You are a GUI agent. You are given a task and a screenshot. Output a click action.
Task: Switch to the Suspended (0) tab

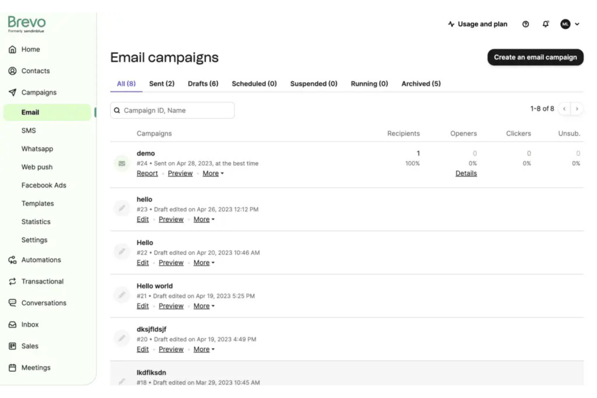point(314,83)
